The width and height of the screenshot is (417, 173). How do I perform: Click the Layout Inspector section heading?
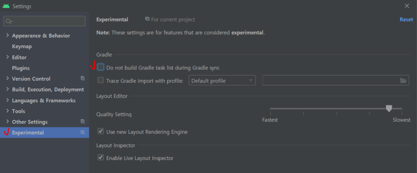(x=116, y=145)
